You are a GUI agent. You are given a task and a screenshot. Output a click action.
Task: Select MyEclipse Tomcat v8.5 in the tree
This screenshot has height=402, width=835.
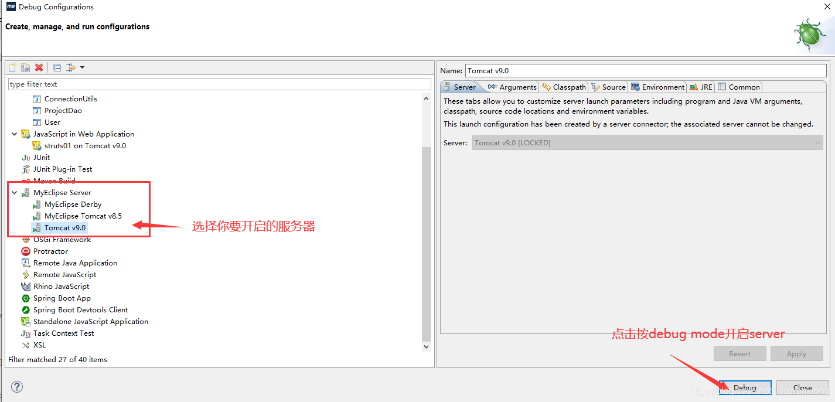pyautogui.click(x=77, y=216)
